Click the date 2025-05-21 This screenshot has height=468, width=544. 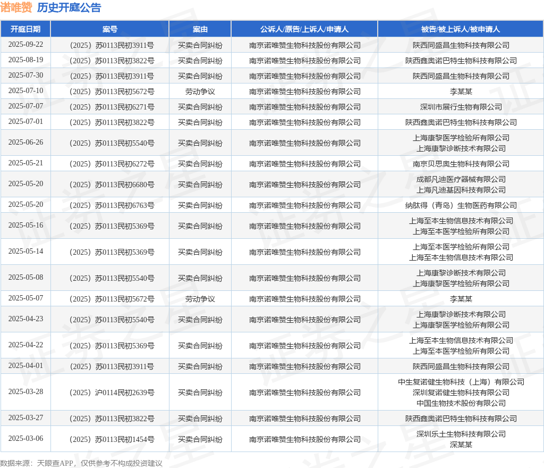25,163
